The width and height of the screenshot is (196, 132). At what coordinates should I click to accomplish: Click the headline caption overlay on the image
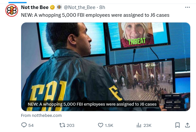click(x=92, y=104)
